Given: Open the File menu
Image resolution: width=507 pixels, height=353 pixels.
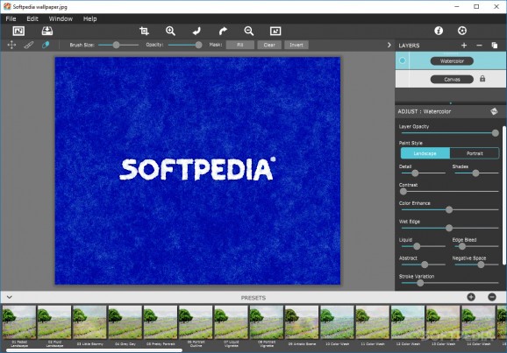Looking at the screenshot, I should point(11,18).
